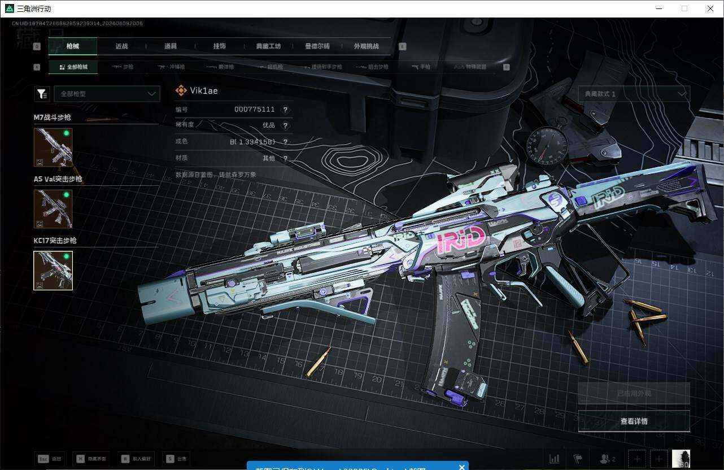Viewport: 724px width, 470px height.
Task: Click the R 加入偏好 add favorite button
Action: coord(136,459)
